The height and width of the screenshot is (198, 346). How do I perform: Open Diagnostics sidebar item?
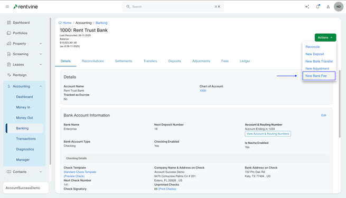pyautogui.click(x=25, y=149)
